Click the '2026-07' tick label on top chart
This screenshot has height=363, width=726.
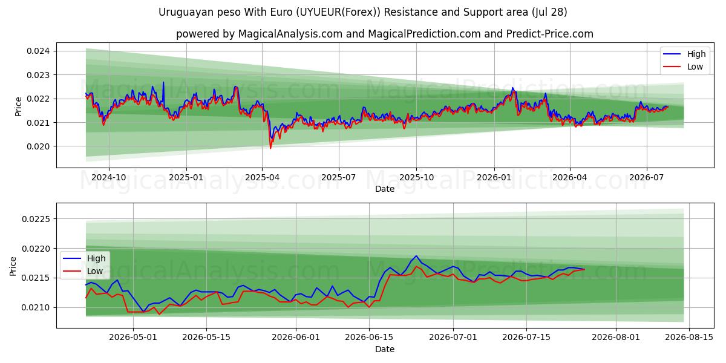click(646, 177)
